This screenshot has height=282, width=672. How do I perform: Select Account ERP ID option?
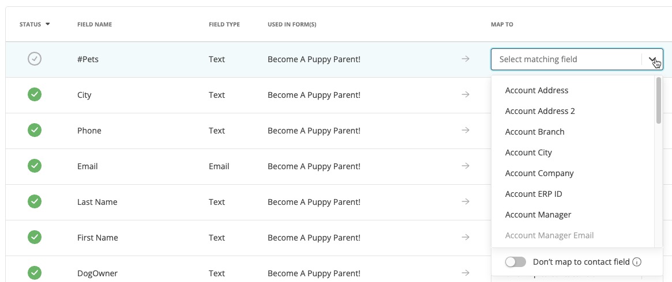point(534,194)
